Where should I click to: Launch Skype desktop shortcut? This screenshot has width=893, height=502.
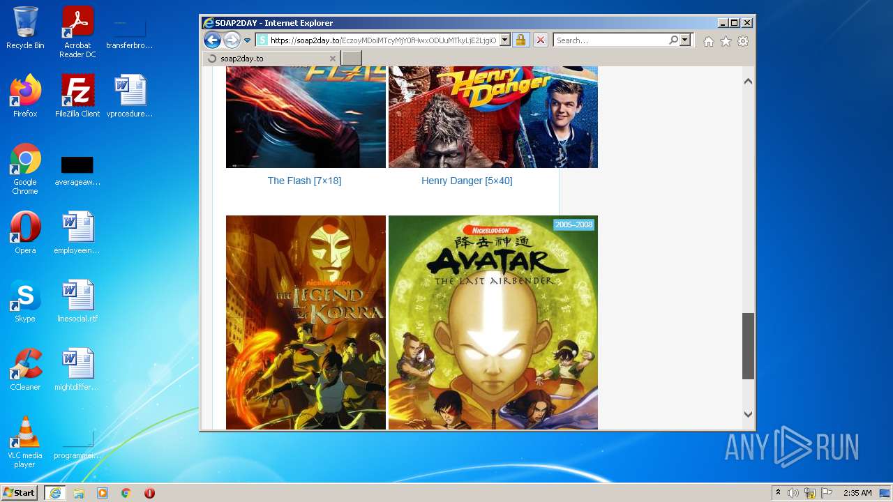coord(25,301)
